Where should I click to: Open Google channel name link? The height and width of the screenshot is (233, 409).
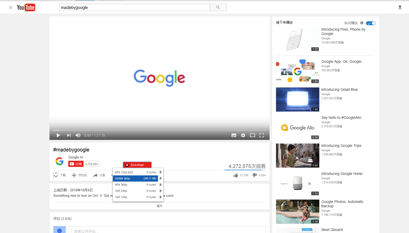[x=73, y=157]
